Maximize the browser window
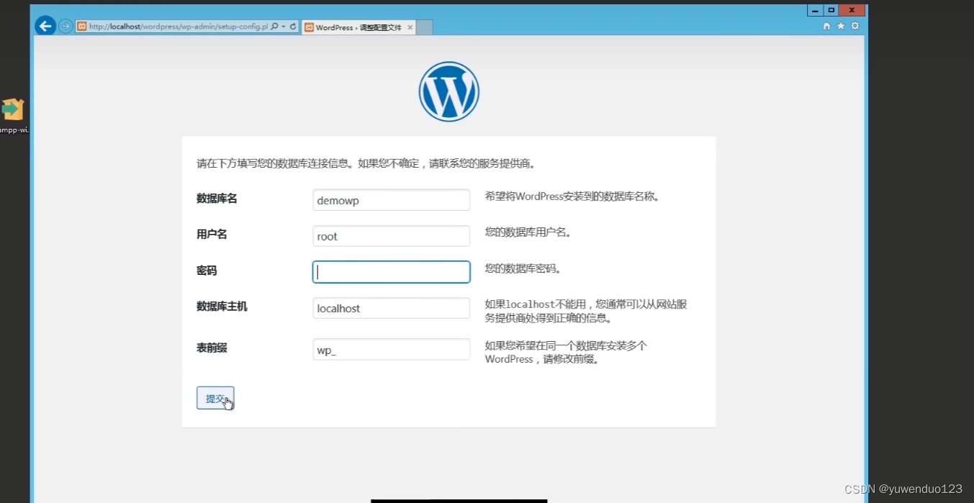 tap(831, 10)
